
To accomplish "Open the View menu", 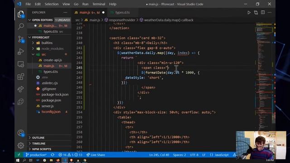I will (66, 4).
